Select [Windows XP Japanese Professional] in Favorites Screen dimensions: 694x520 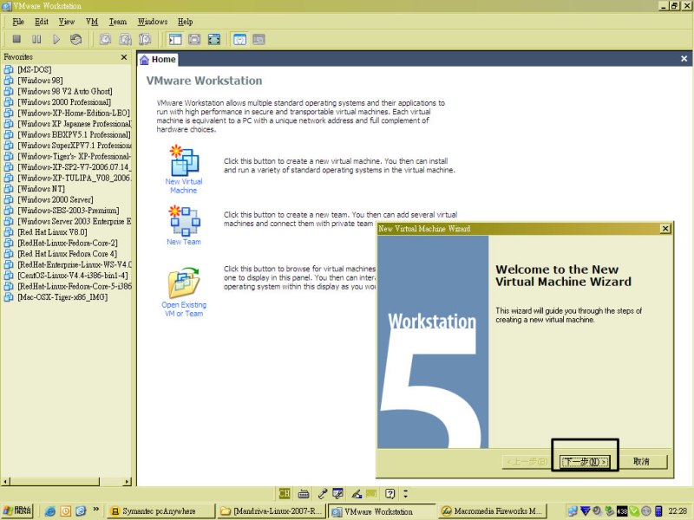coord(74,124)
